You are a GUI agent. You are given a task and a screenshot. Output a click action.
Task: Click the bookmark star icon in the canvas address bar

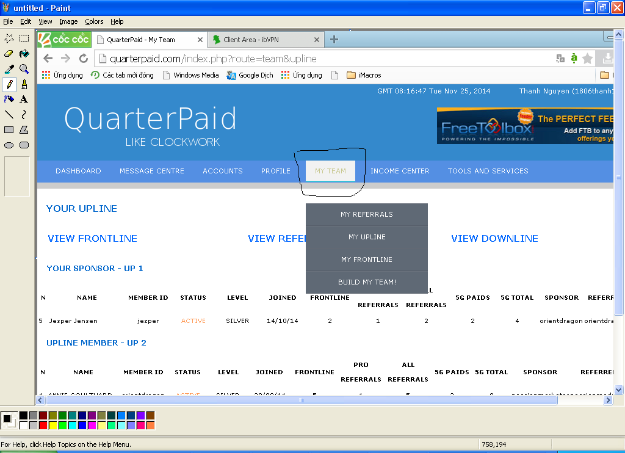[x=587, y=59]
